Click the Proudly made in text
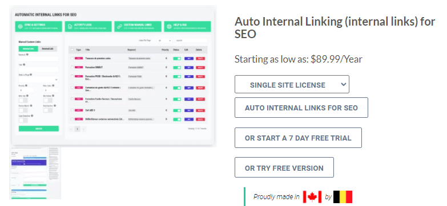 276,197
